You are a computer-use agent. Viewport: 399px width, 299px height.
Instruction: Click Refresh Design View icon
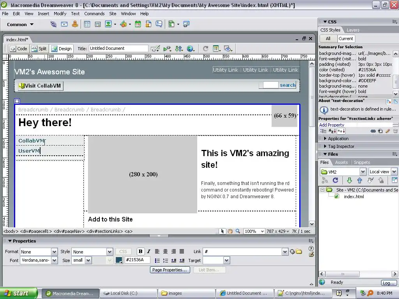point(205,49)
